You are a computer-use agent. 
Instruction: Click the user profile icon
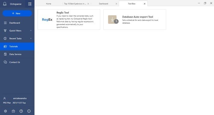tap(5, 98)
